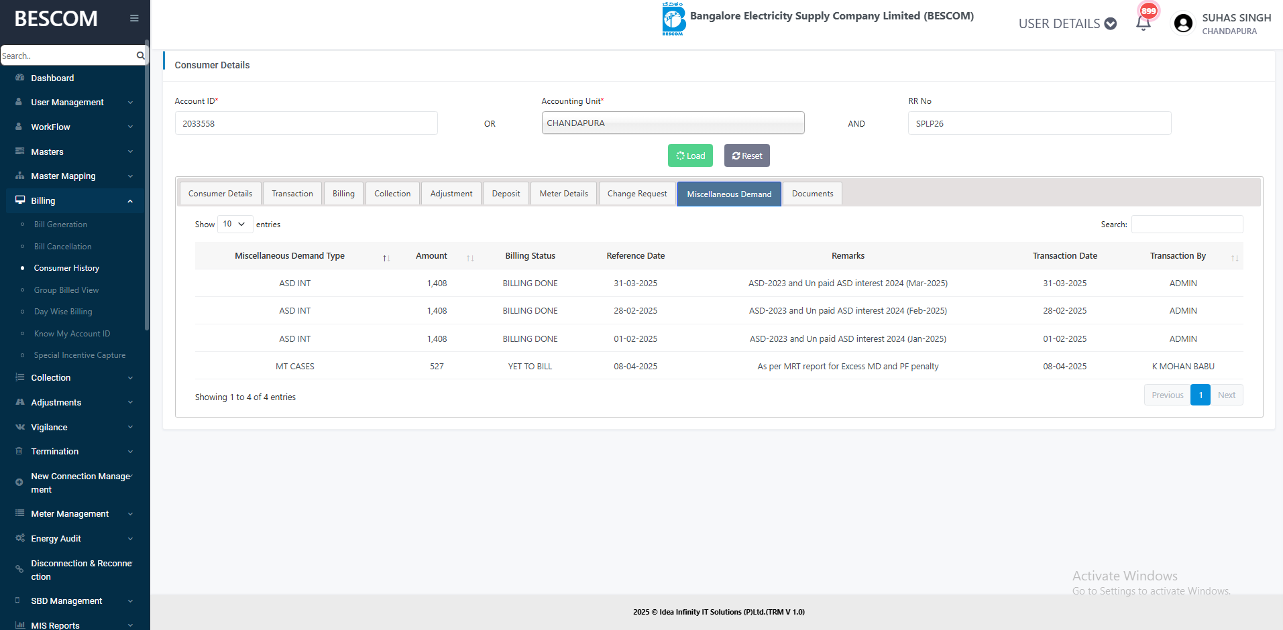Click the Master Mapping sitemap icon
The image size is (1283, 630).
19,176
